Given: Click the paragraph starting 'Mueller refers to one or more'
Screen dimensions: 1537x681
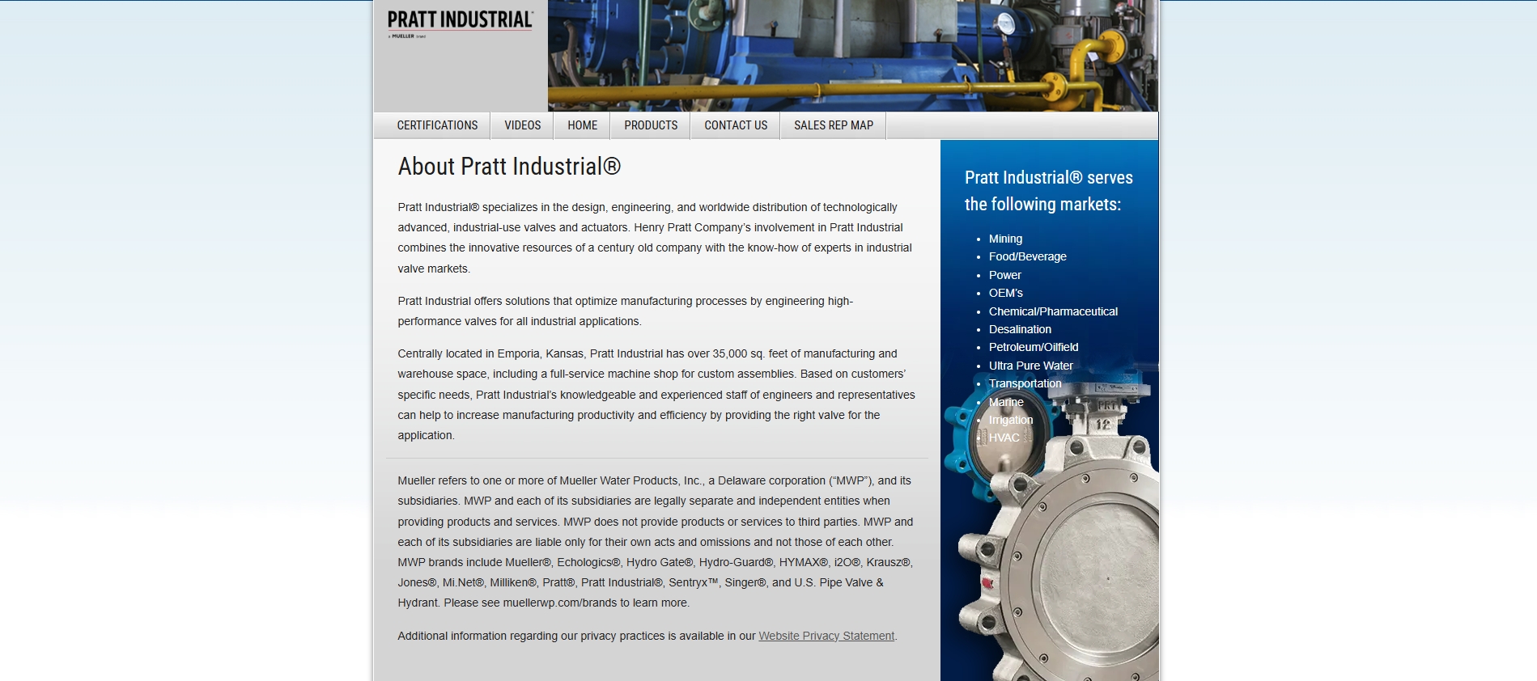Looking at the screenshot, I should tap(656, 542).
